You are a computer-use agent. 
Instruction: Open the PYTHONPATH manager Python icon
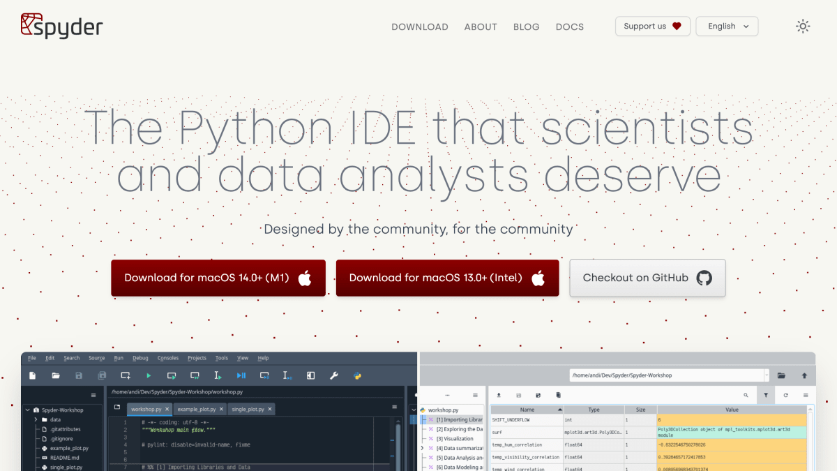pyautogui.click(x=357, y=375)
